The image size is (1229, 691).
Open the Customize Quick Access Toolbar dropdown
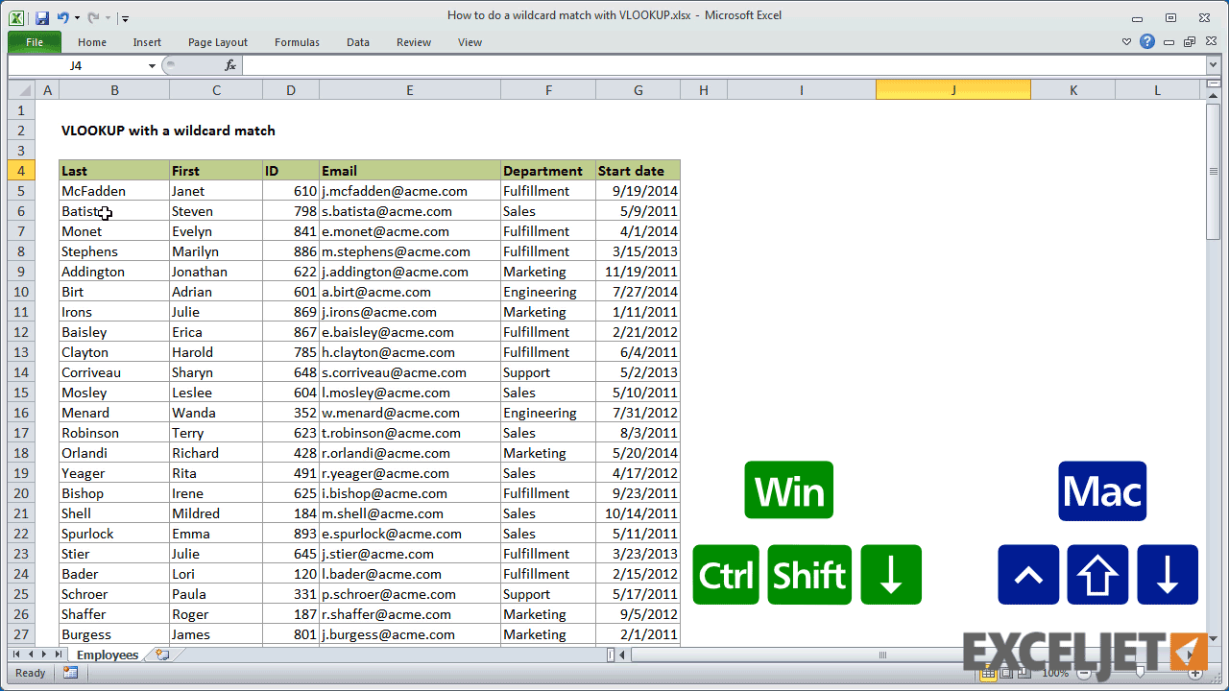click(126, 18)
